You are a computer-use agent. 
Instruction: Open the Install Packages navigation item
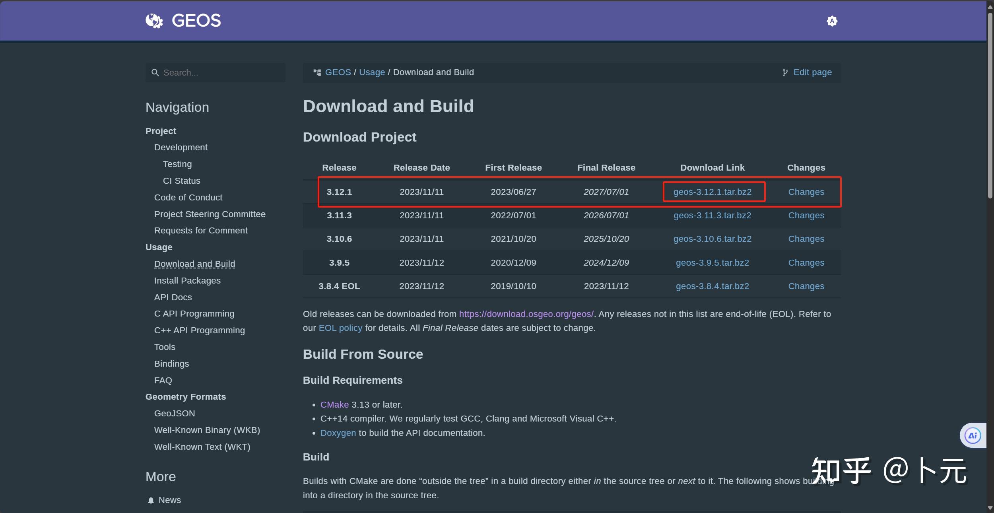coord(187,281)
